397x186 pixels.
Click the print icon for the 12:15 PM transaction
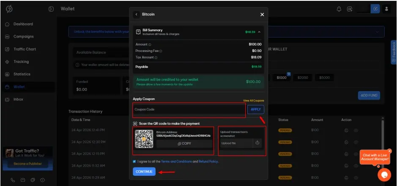pyautogui.click(x=346, y=154)
